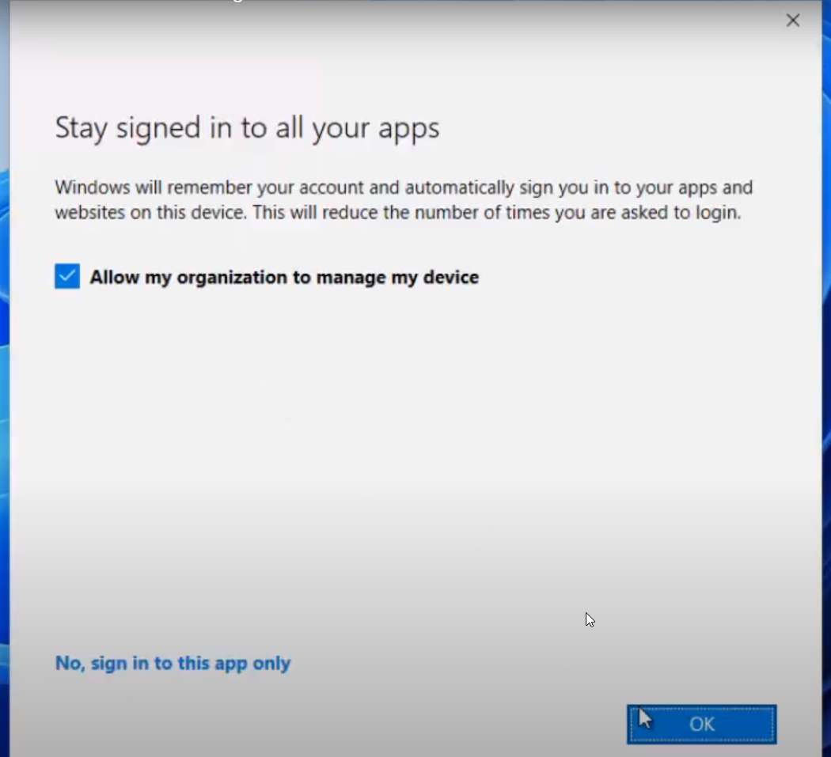The height and width of the screenshot is (757, 831).
Task: Click the "Stay signed in to all your apps" heading
Action: [246, 127]
